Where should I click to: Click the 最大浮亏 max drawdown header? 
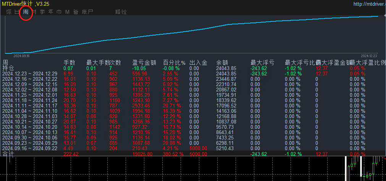tap(262, 63)
